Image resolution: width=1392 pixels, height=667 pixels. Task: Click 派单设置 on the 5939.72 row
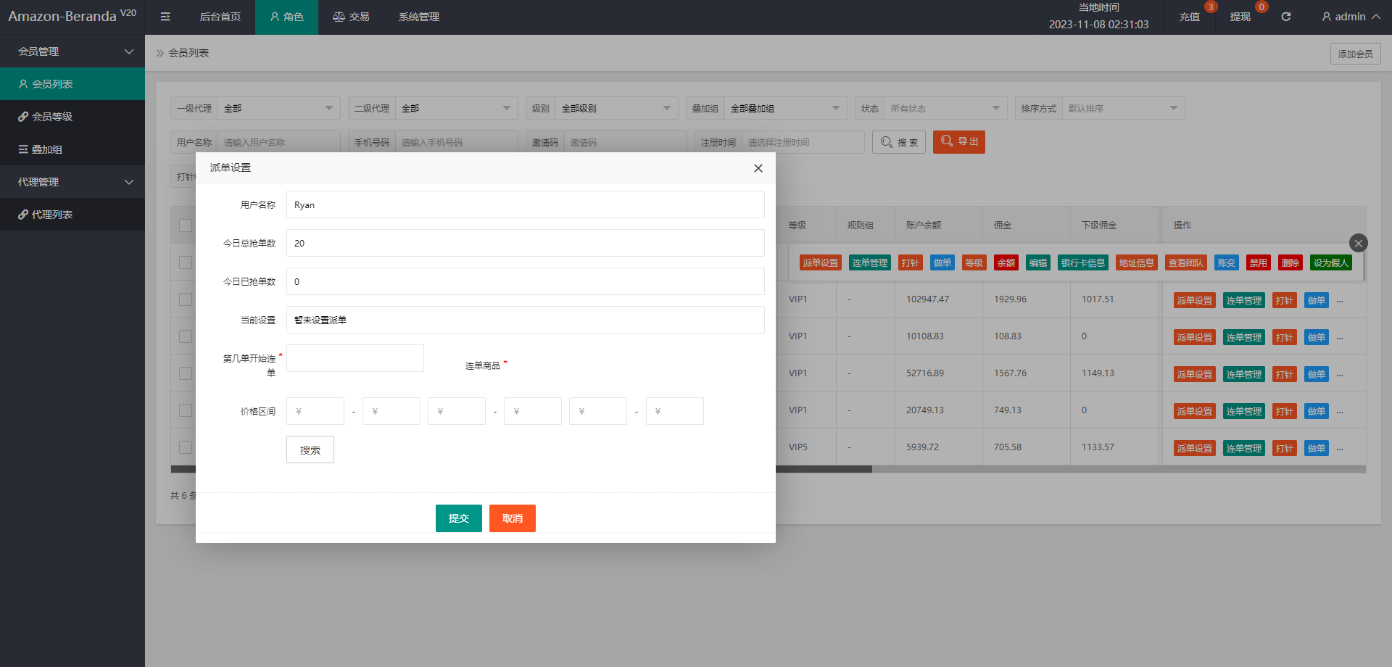tap(1195, 448)
